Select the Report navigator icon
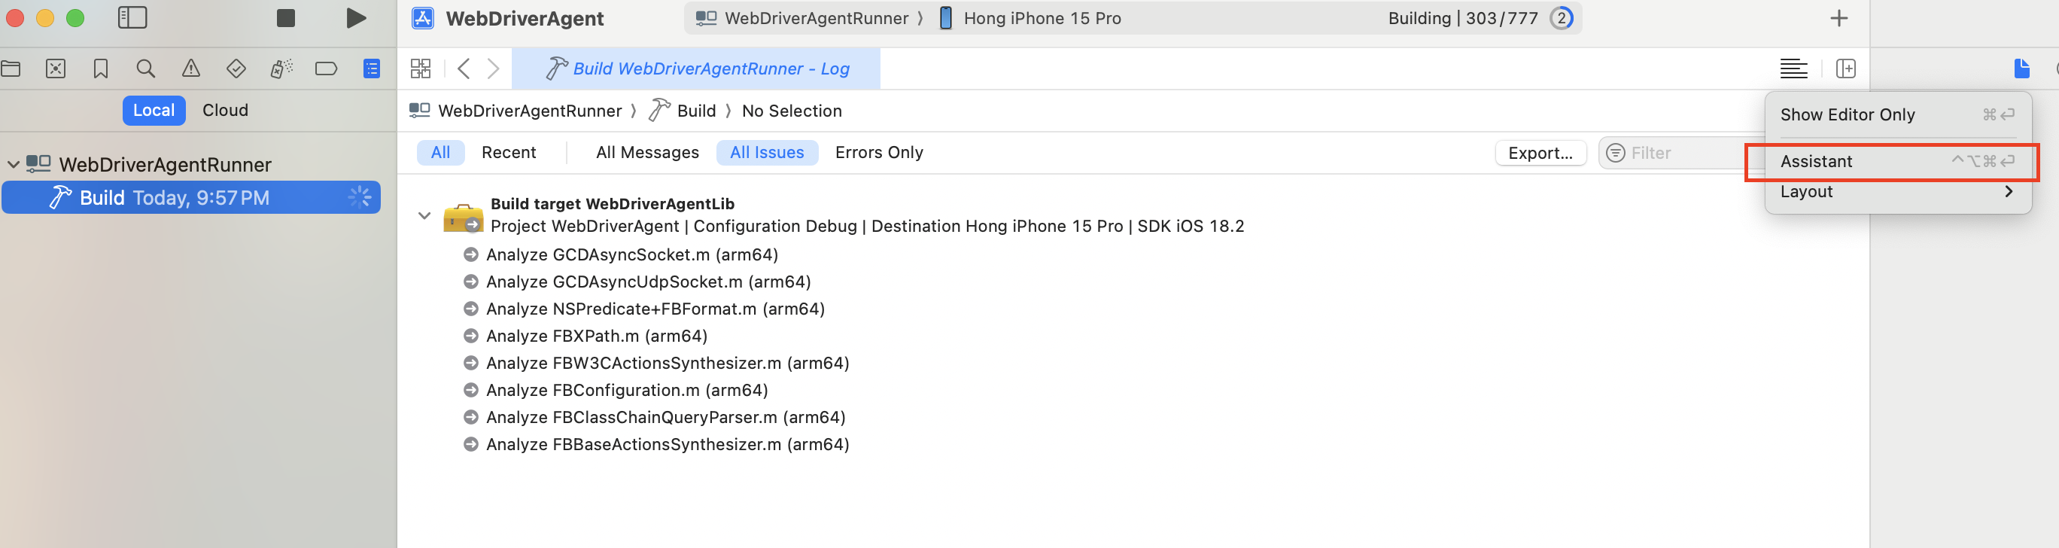 [x=372, y=68]
